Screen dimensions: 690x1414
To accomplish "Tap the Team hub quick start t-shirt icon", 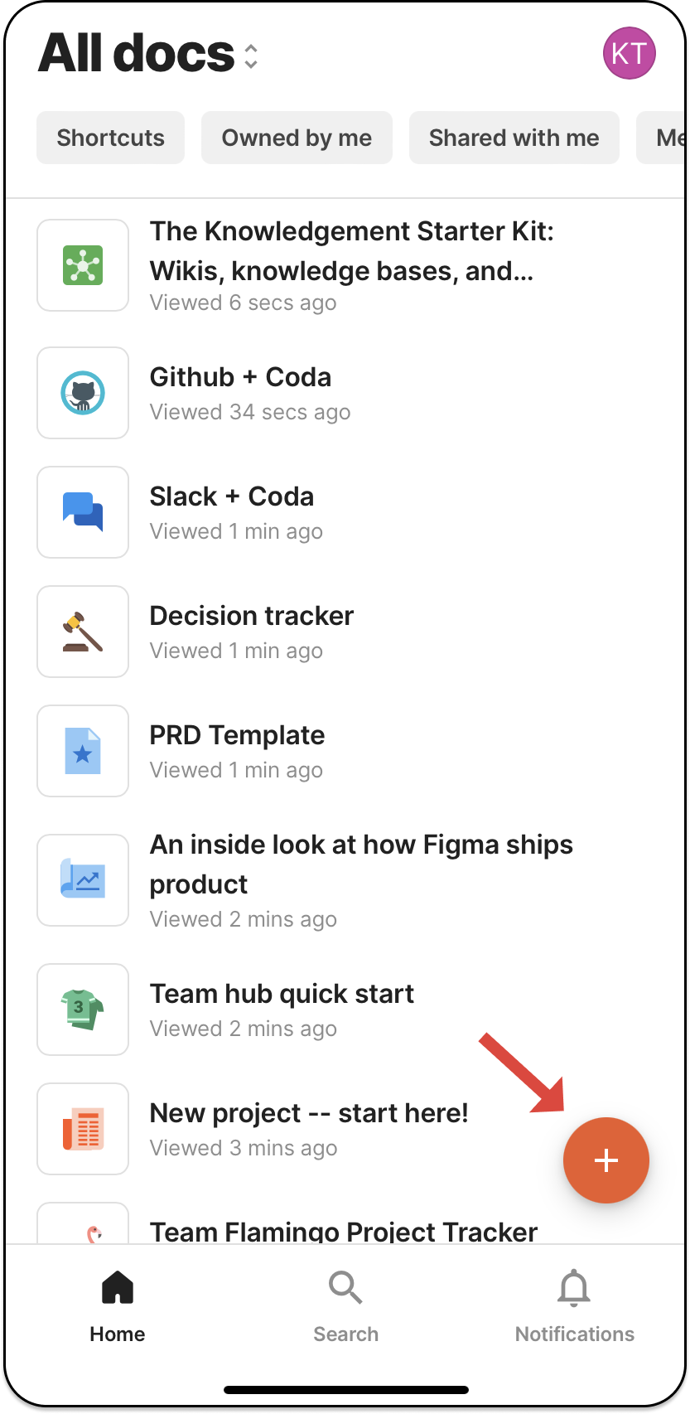I will (83, 1010).
